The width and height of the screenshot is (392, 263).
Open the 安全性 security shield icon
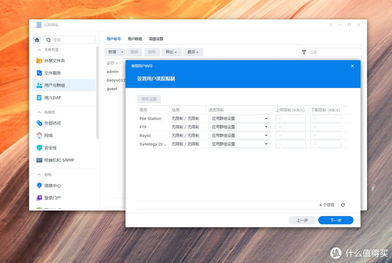[x=39, y=148]
